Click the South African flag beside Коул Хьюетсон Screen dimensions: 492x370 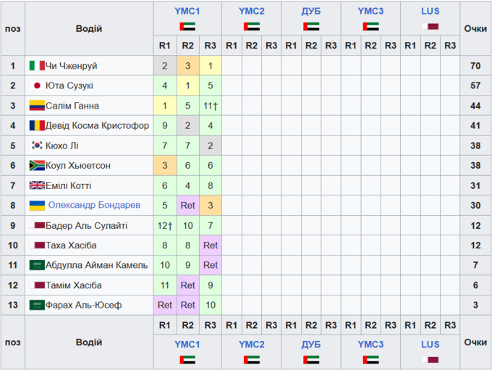pos(37,166)
